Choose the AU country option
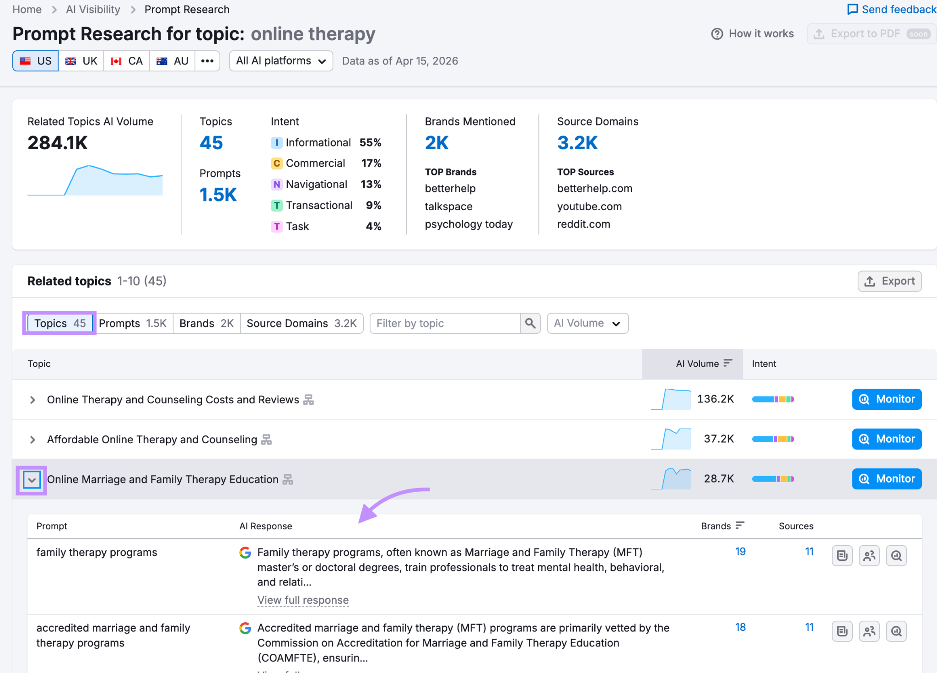Screen dimensions: 937x673 [172, 61]
